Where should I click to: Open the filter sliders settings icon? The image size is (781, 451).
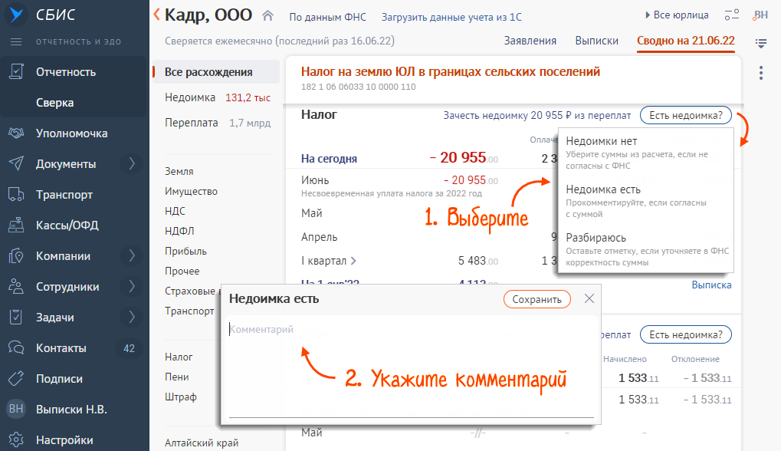tap(731, 15)
